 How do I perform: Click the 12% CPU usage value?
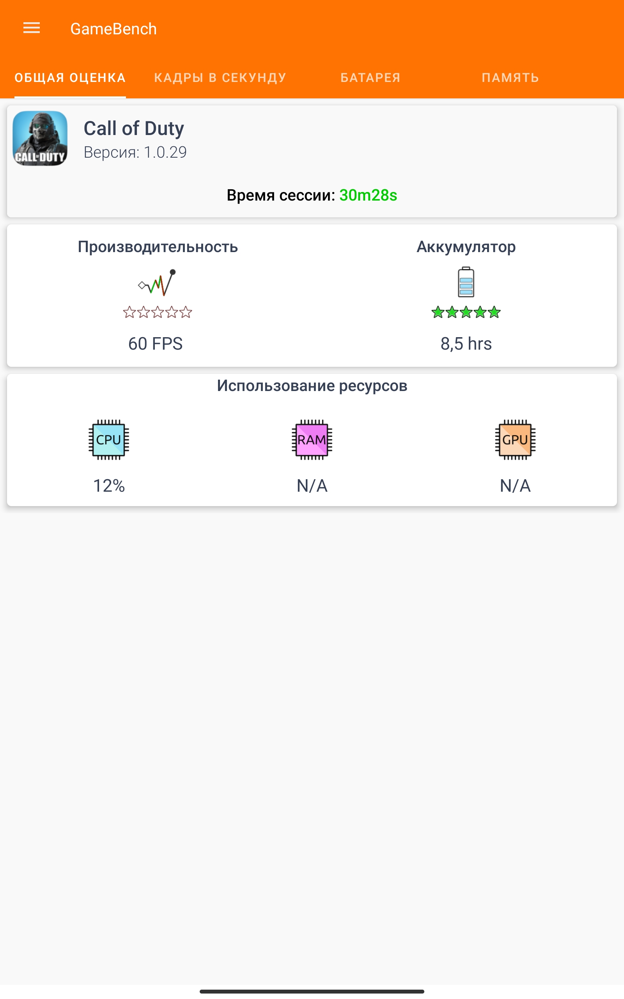point(109,485)
